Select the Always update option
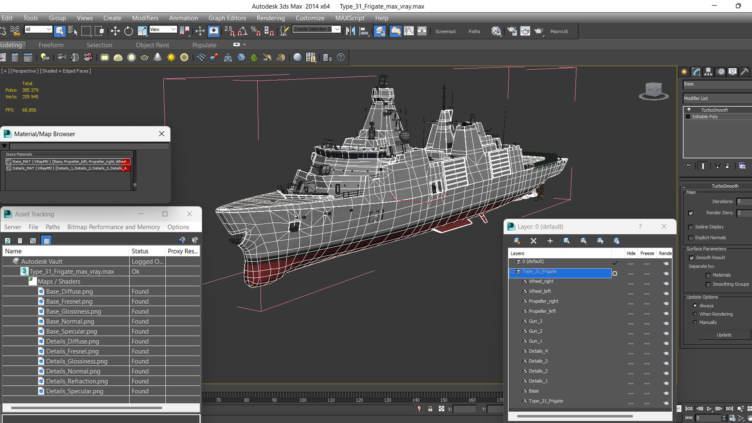The height and width of the screenshot is (423, 752). click(x=695, y=305)
